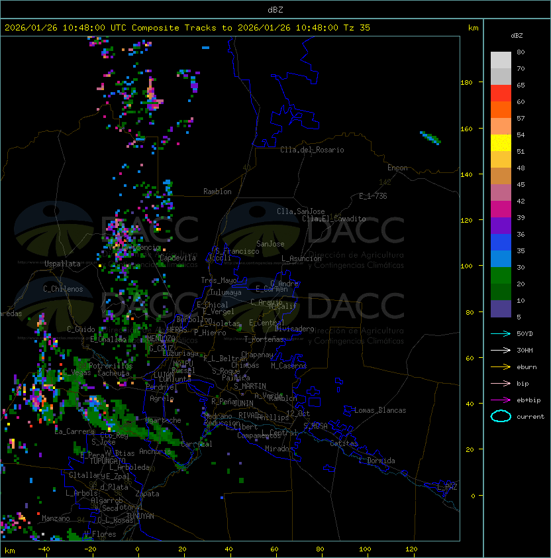The height and width of the screenshot is (558, 551).
Task: Select the 20 dBZ green swatch
Action: (501, 276)
